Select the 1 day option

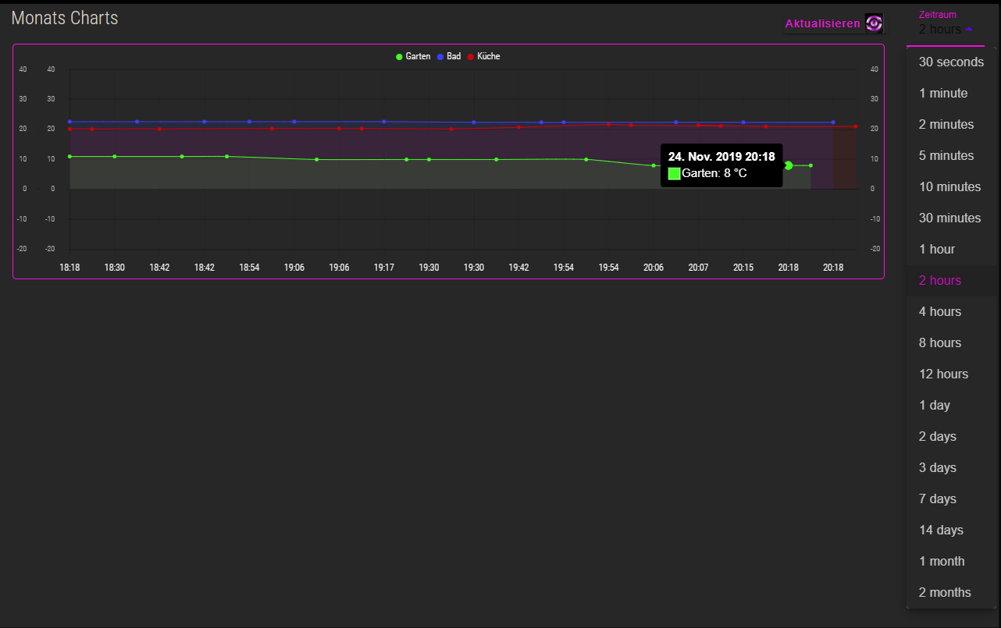(951, 405)
